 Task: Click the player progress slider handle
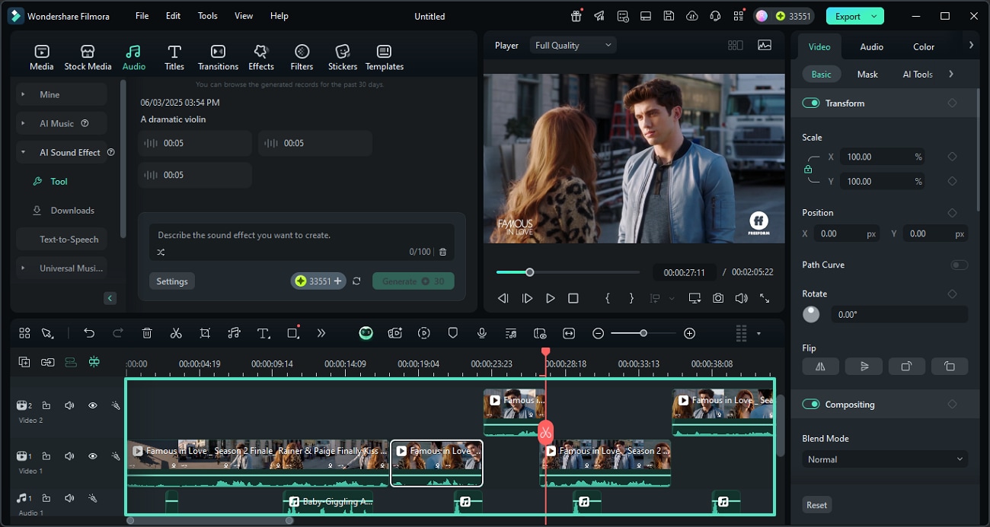530,272
